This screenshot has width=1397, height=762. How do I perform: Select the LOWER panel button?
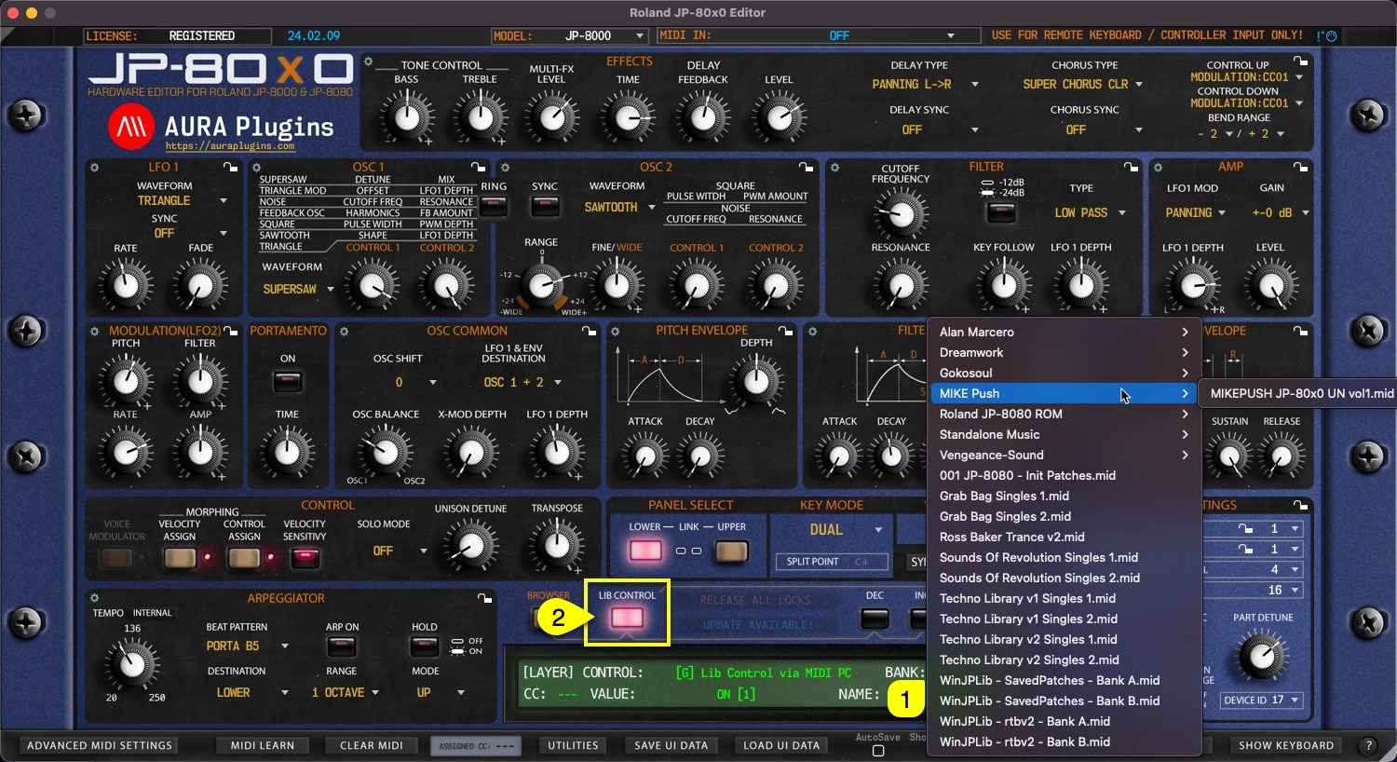[644, 551]
